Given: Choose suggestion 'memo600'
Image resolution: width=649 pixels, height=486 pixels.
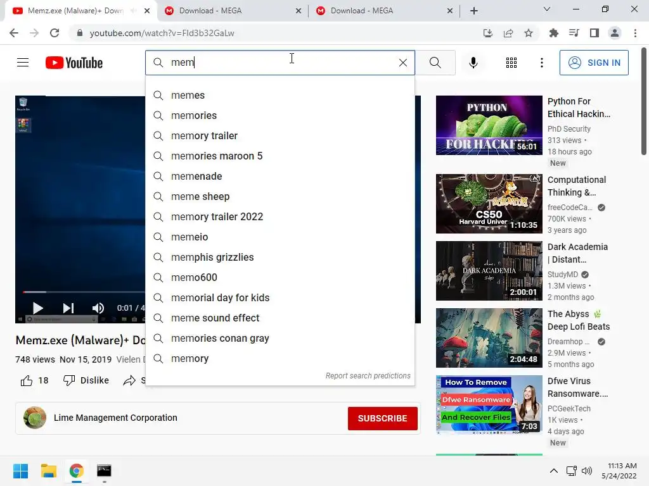Looking at the screenshot, I should pyautogui.click(x=280, y=277).
